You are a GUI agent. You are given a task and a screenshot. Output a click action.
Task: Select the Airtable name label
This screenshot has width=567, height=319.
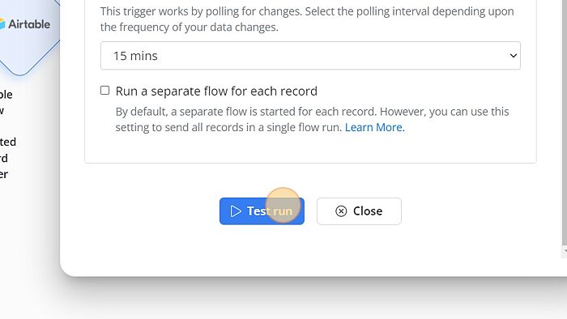(29, 24)
